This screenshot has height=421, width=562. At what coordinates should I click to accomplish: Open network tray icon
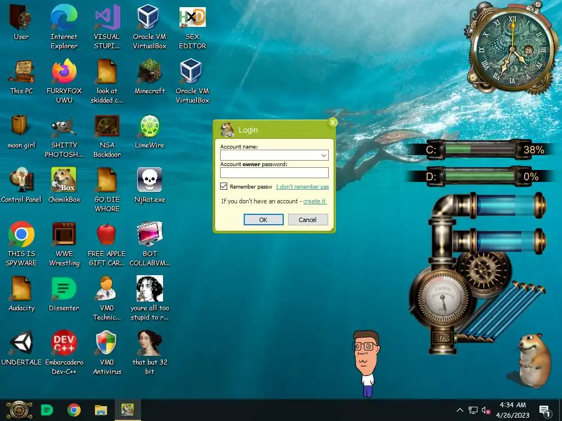click(x=473, y=410)
